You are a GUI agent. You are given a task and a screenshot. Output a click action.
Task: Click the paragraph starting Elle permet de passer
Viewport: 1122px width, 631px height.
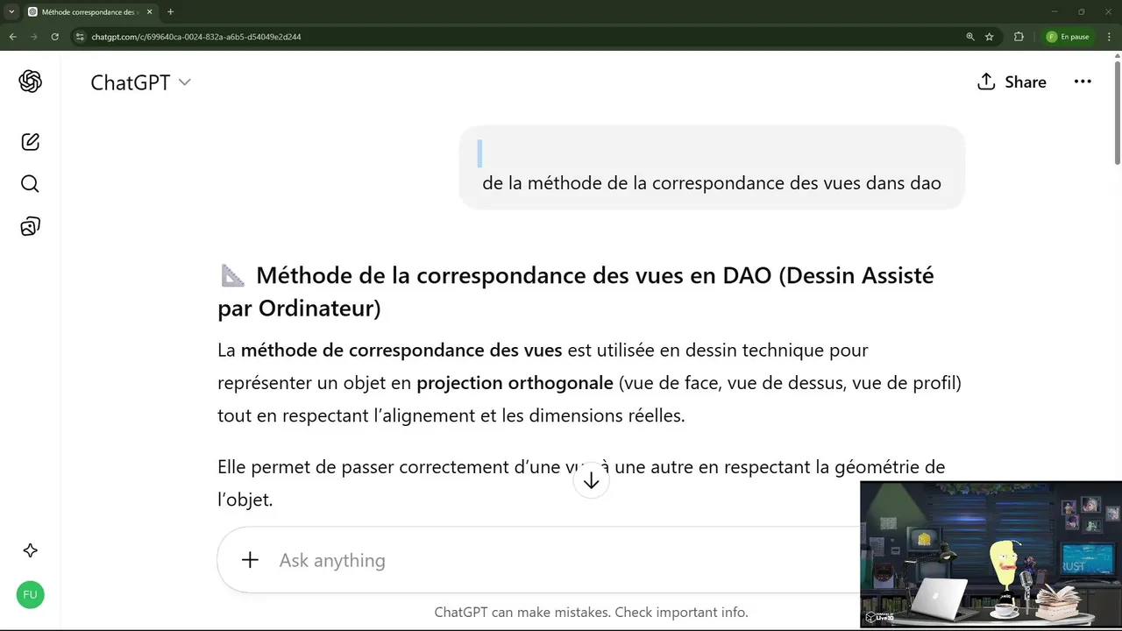581,483
